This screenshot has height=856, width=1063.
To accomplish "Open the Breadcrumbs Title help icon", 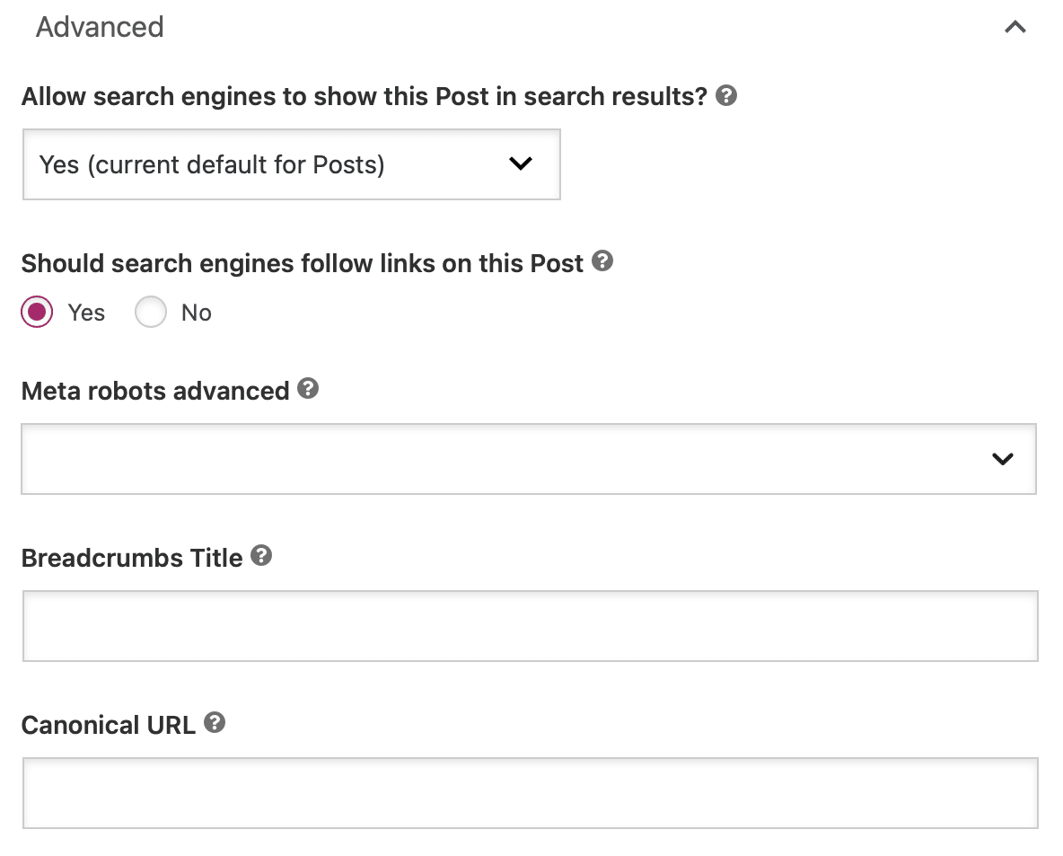I will pyautogui.click(x=261, y=556).
